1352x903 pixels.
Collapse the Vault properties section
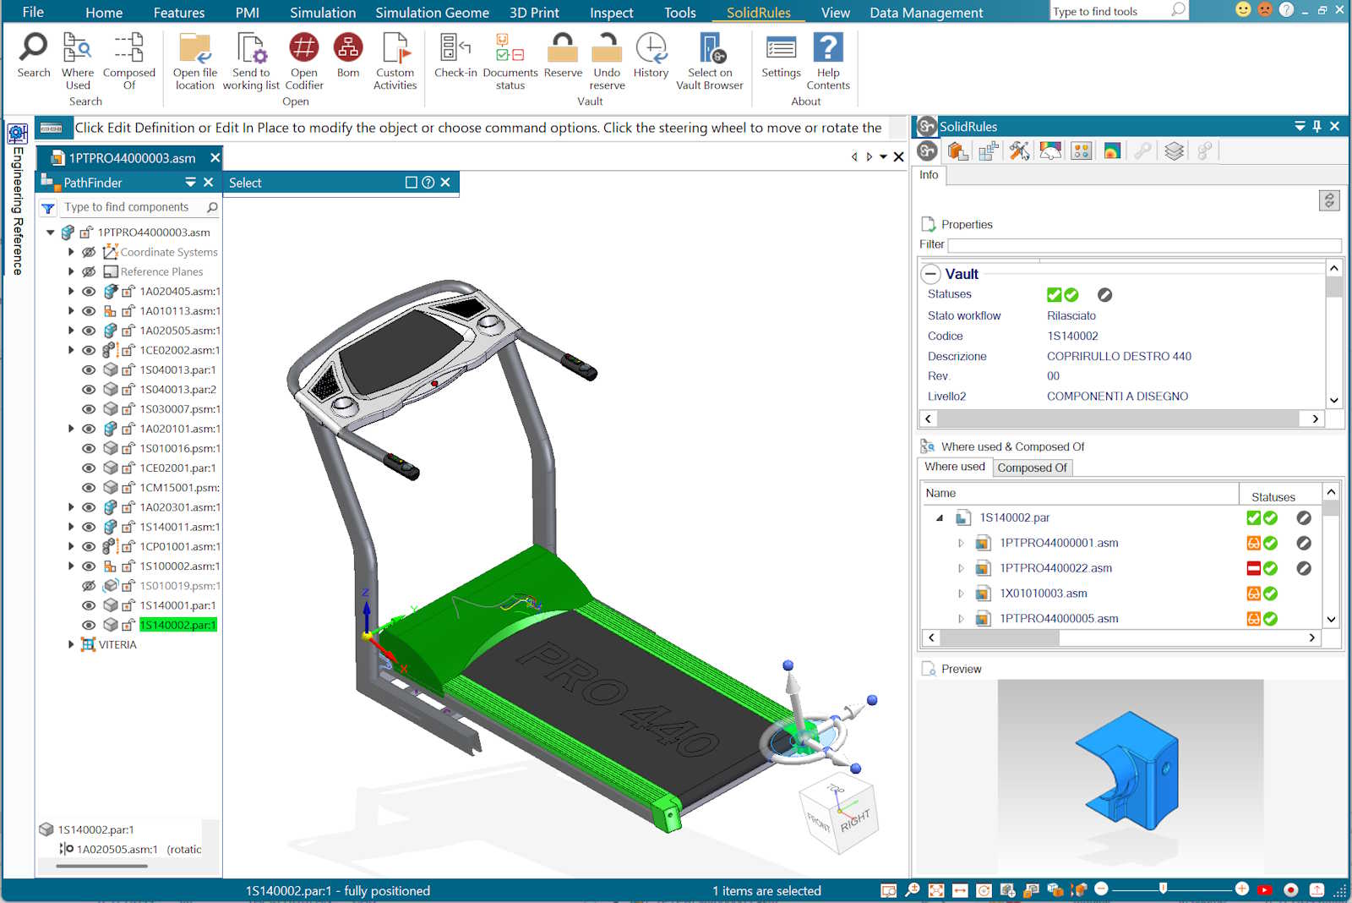pyautogui.click(x=930, y=274)
